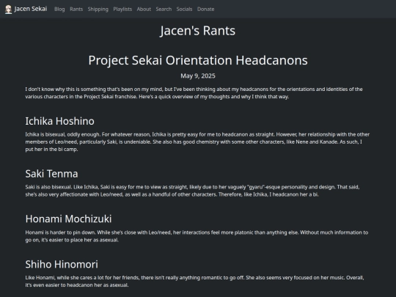
Task: Click the Donate nav link
Action: [205, 9]
